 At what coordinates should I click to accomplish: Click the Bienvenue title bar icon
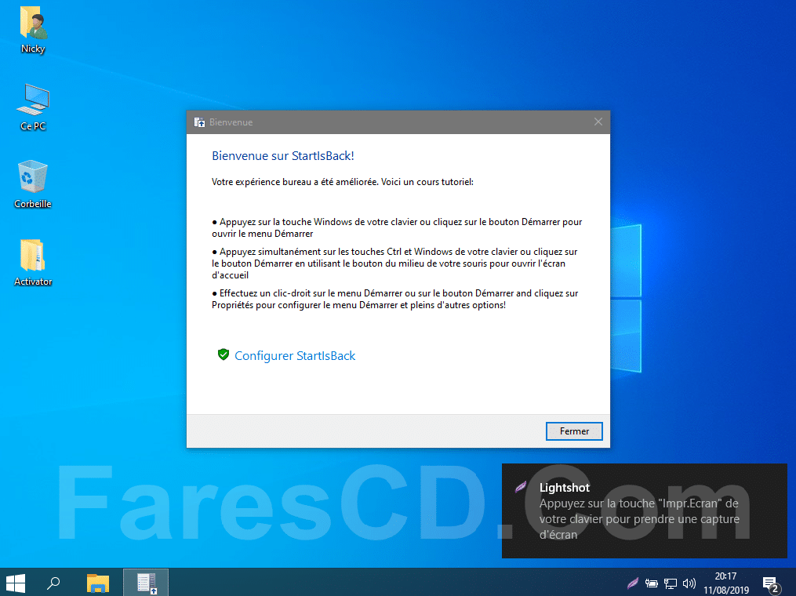[x=199, y=122]
